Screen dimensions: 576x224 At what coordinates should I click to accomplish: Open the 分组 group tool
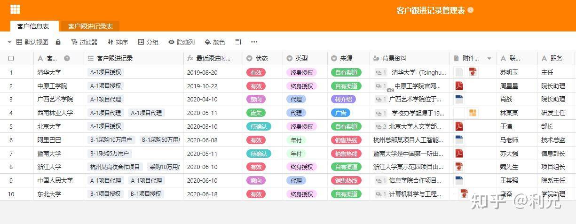point(148,42)
